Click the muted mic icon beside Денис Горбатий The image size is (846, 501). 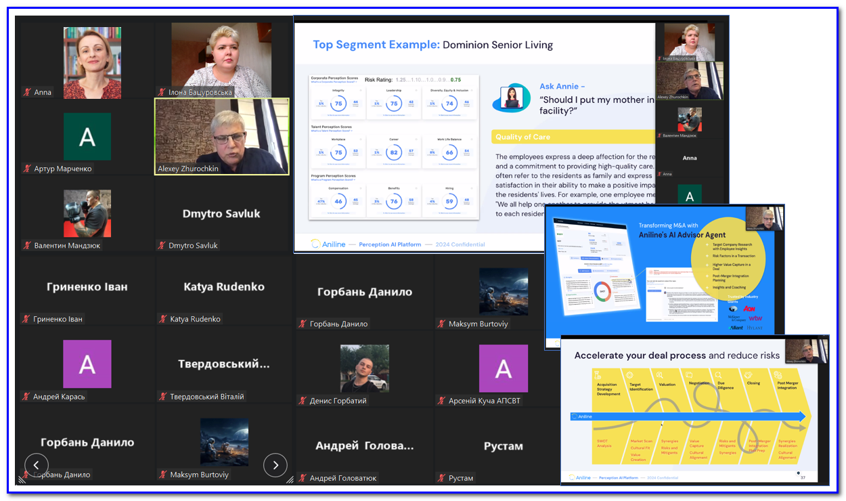click(x=302, y=401)
